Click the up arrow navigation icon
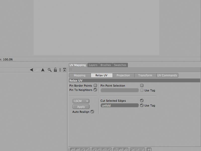 click(x=43, y=70)
